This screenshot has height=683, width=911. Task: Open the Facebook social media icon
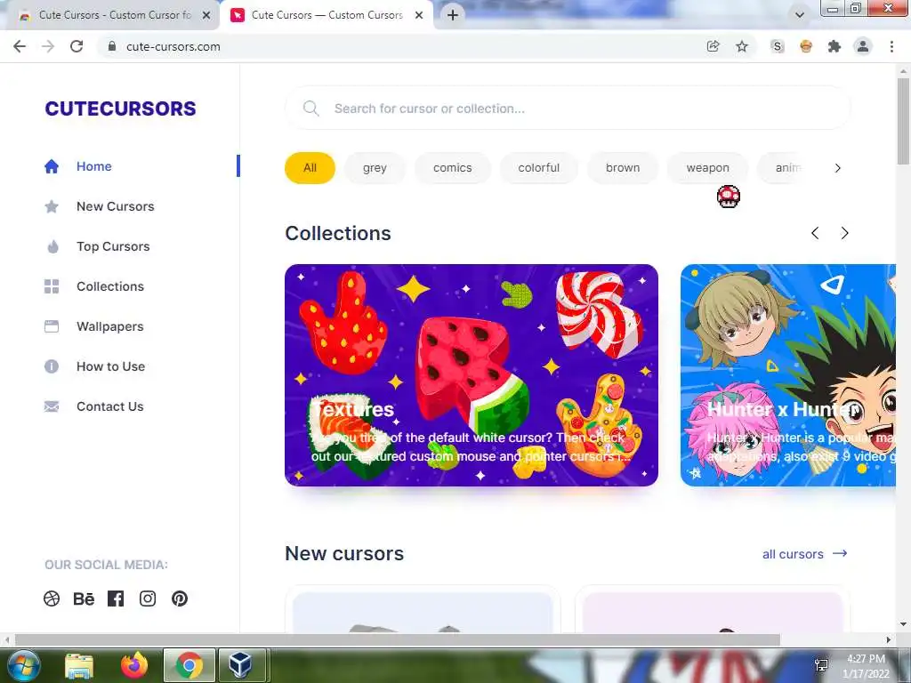[x=116, y=599]
